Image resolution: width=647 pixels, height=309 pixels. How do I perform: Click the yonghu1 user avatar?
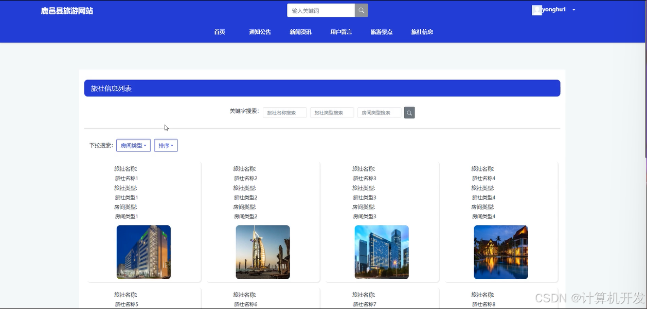[x=537, y=10]
